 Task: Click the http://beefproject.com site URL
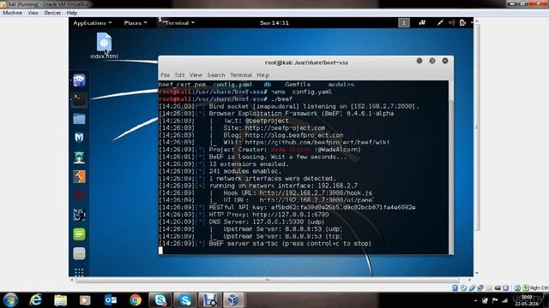(285, 127)
